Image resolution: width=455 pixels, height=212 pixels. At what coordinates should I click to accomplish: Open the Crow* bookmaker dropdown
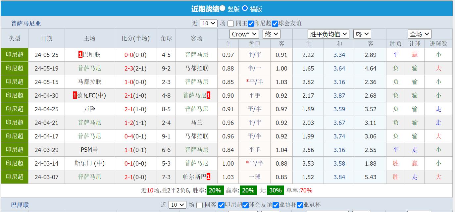[x=244, y=34]
